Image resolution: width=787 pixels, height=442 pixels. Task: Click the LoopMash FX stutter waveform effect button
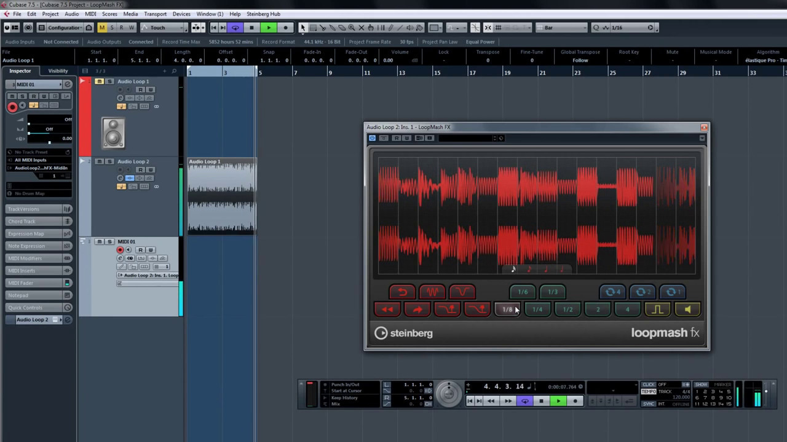coord(432,292)
